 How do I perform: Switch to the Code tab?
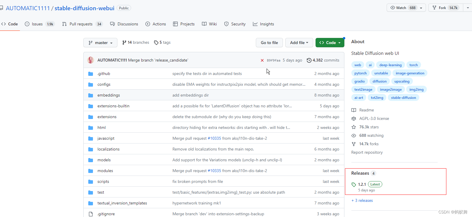point(10,24)
